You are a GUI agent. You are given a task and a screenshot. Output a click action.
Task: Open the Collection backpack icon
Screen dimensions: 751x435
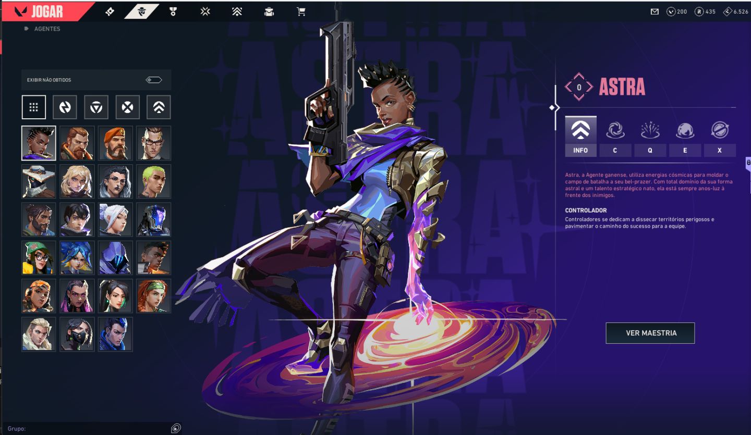(269, 11)
